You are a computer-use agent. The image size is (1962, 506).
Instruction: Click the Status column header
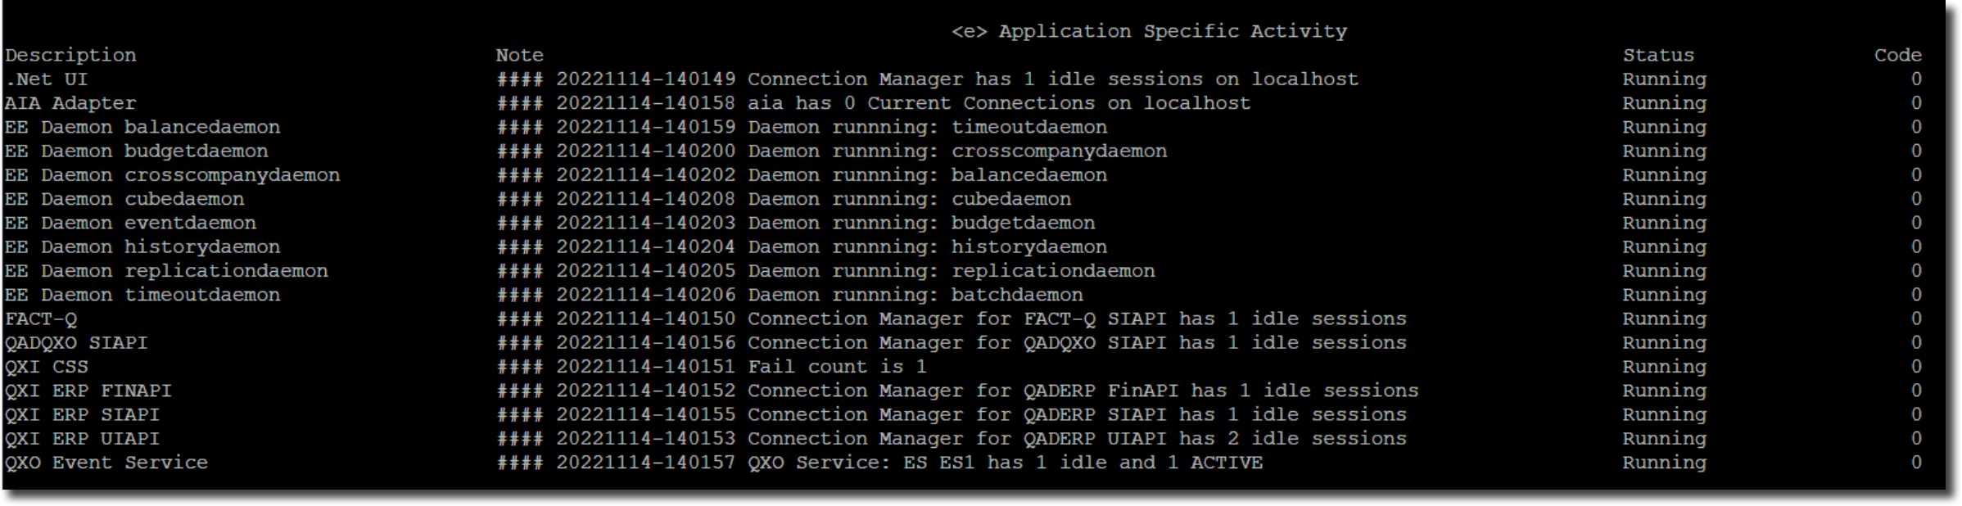coord(1658,55)
